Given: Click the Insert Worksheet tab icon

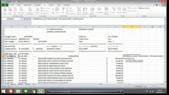Looking at the screenshot, I should (x=33, y=84).
